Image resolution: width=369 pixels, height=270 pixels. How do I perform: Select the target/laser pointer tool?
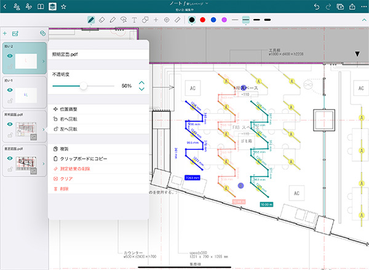[x=167, y=20]
